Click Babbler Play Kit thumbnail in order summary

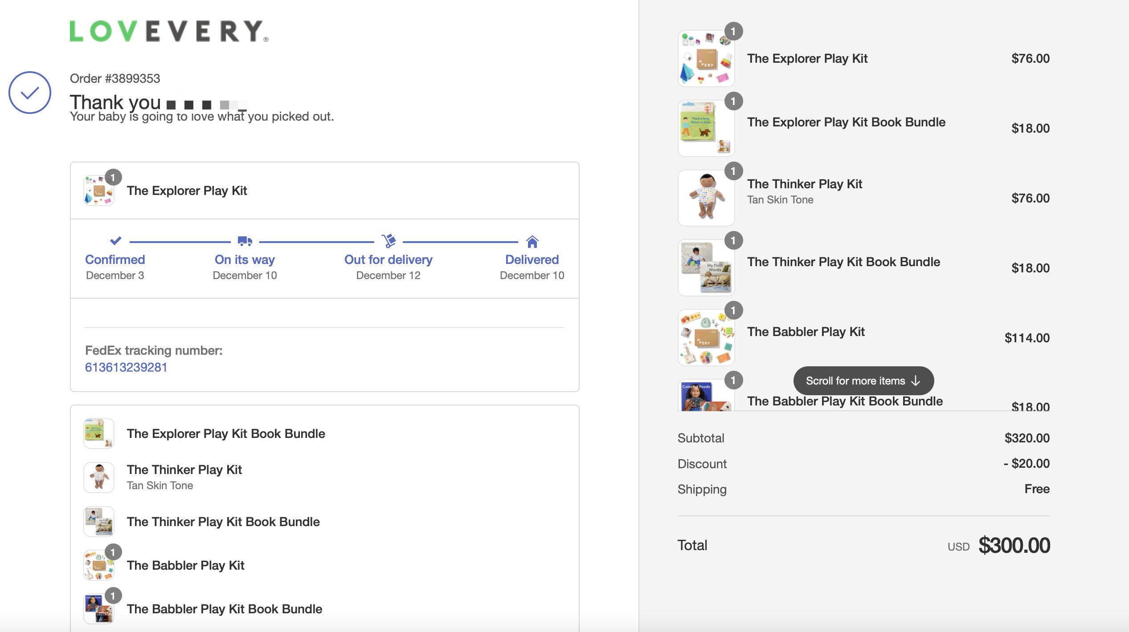coord(706,338)
